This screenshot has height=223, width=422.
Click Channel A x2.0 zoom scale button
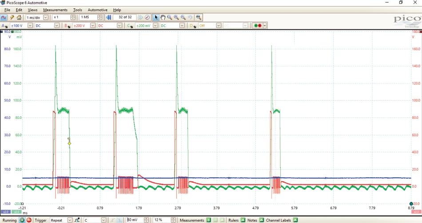(x=5, y=212)
